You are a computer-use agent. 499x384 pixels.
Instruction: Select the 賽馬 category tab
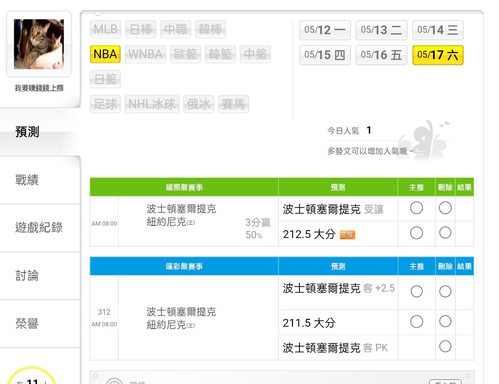234,104
